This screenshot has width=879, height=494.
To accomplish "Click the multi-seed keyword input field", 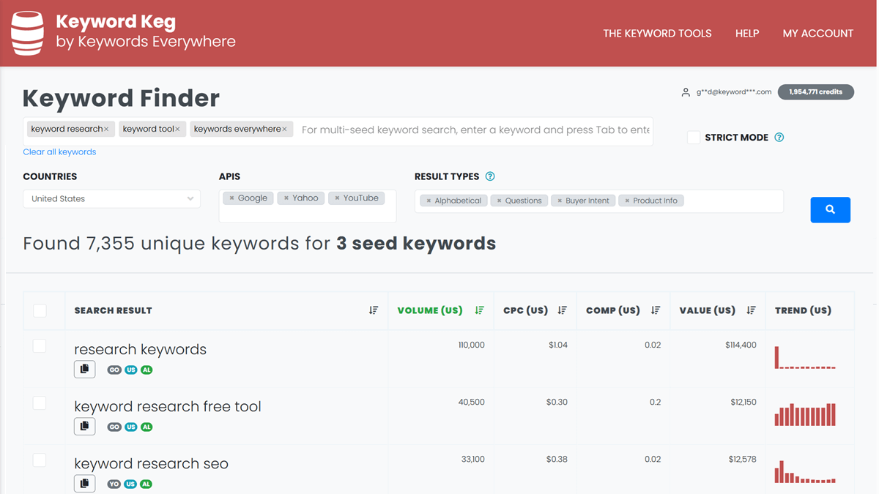I will 476,130.
